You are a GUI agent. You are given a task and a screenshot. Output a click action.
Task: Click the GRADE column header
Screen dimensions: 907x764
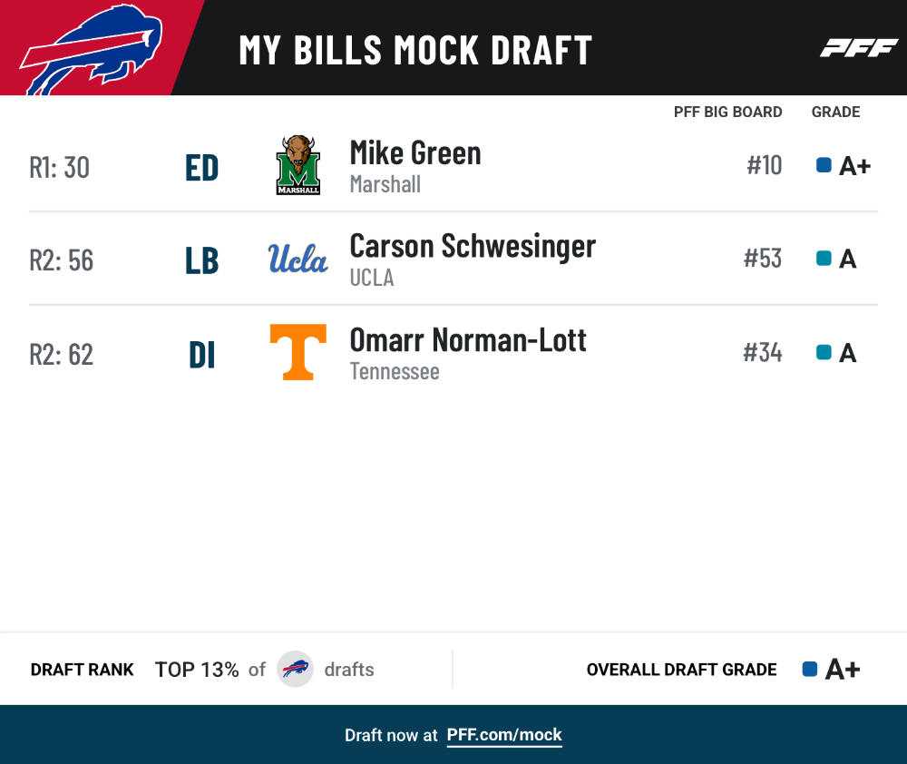(836, 112)
